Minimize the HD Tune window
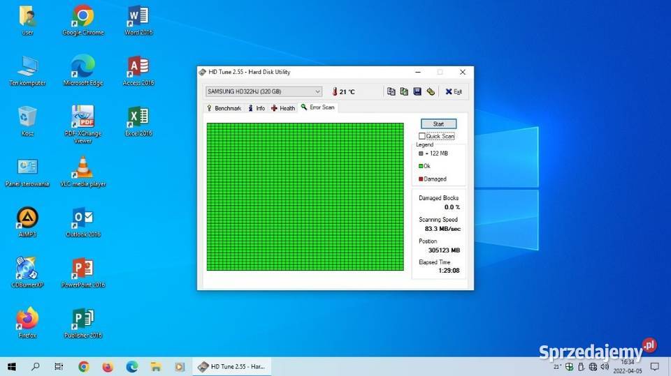 click(x=418, y=73)
